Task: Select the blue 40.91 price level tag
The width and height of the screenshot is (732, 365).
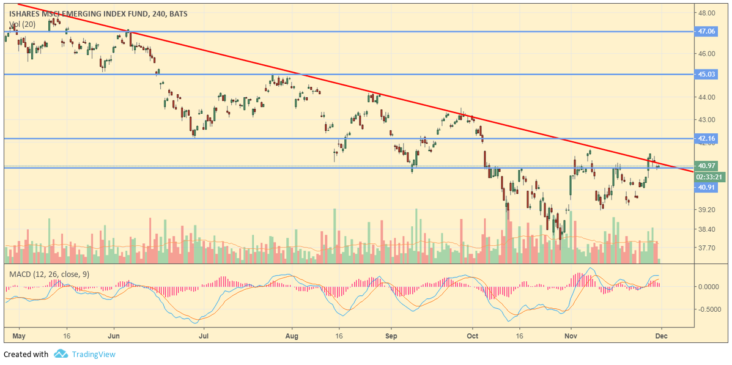Action: pos(706,188)
